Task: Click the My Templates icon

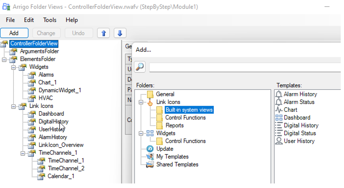Action: pyautogui.click(x=150, y=157)
